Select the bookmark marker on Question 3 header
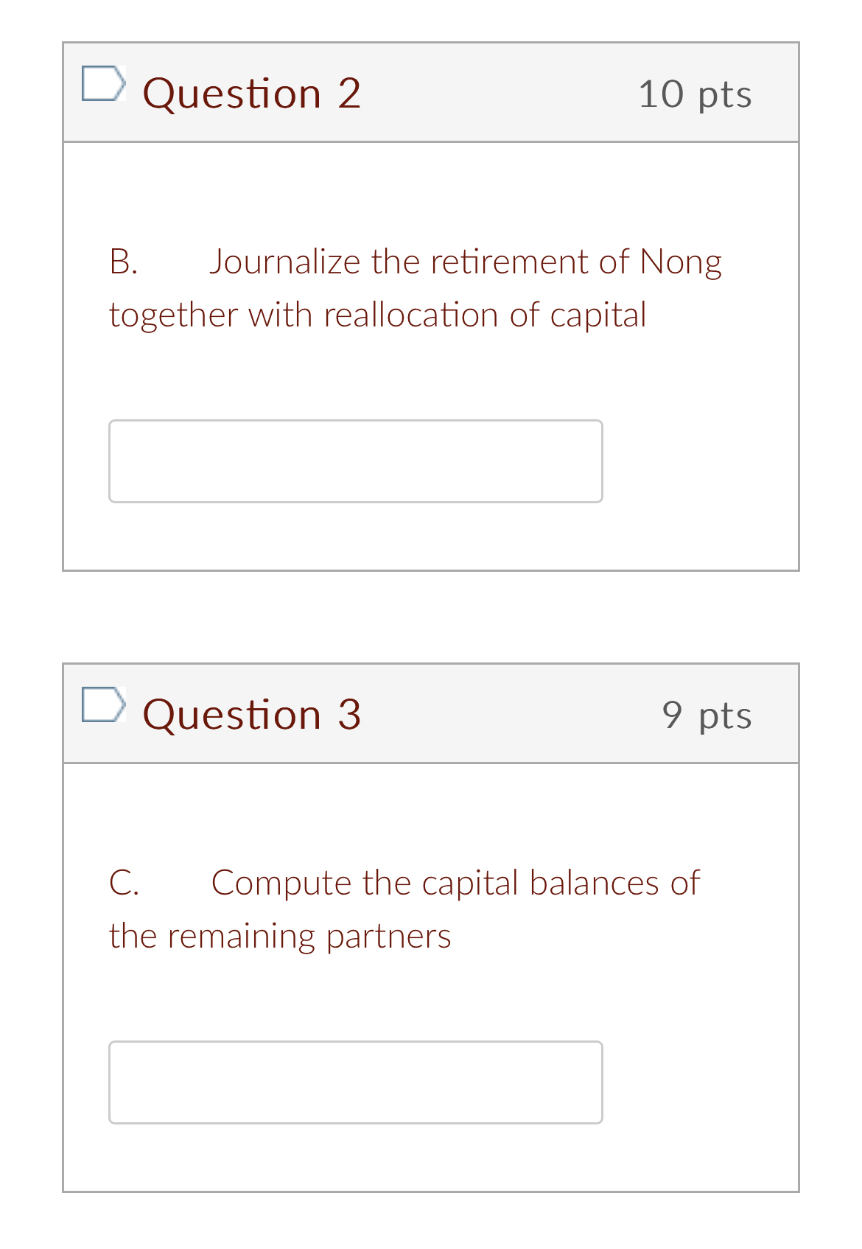 coord(105,705)
